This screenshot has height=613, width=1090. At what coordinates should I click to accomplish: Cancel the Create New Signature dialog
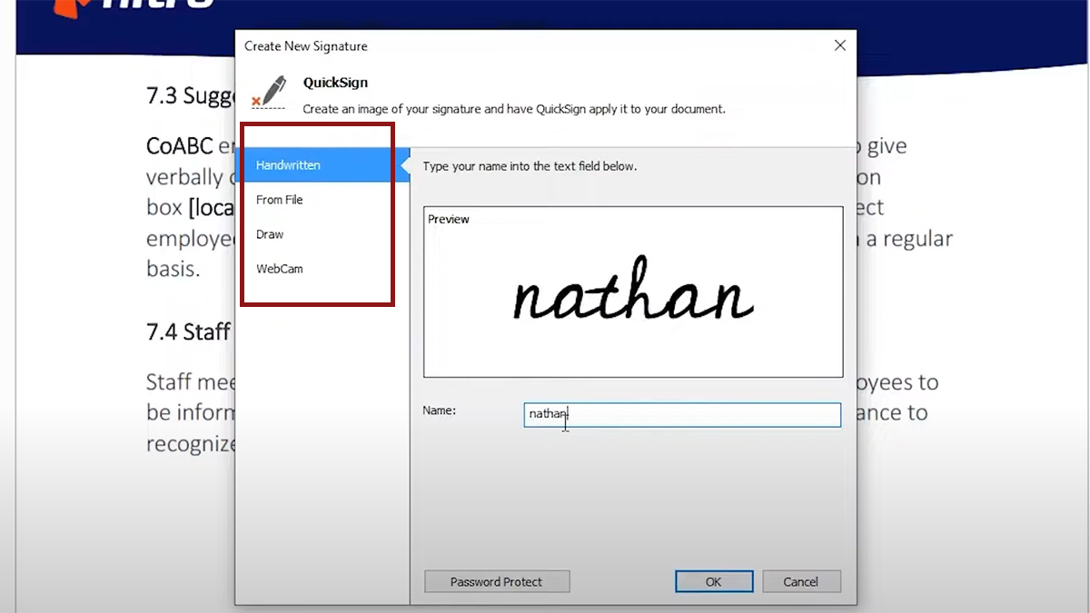click(x=801, y=582)
